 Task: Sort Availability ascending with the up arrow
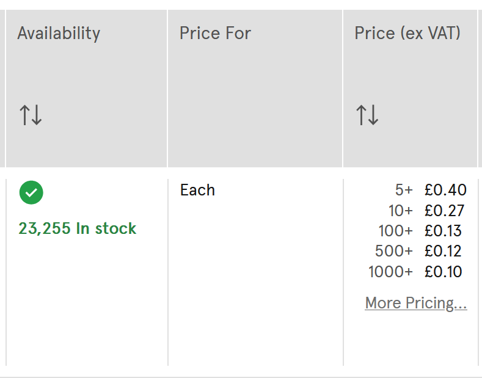pos(25,115)
